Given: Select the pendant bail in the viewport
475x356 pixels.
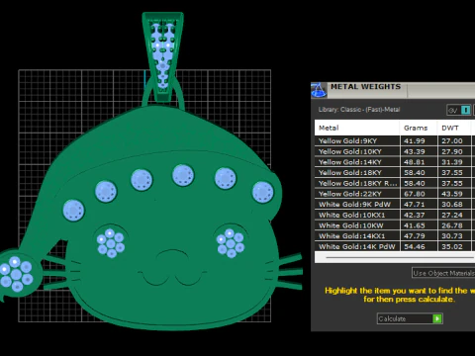Looking at the screenshot, I should [x=163, y=57].
